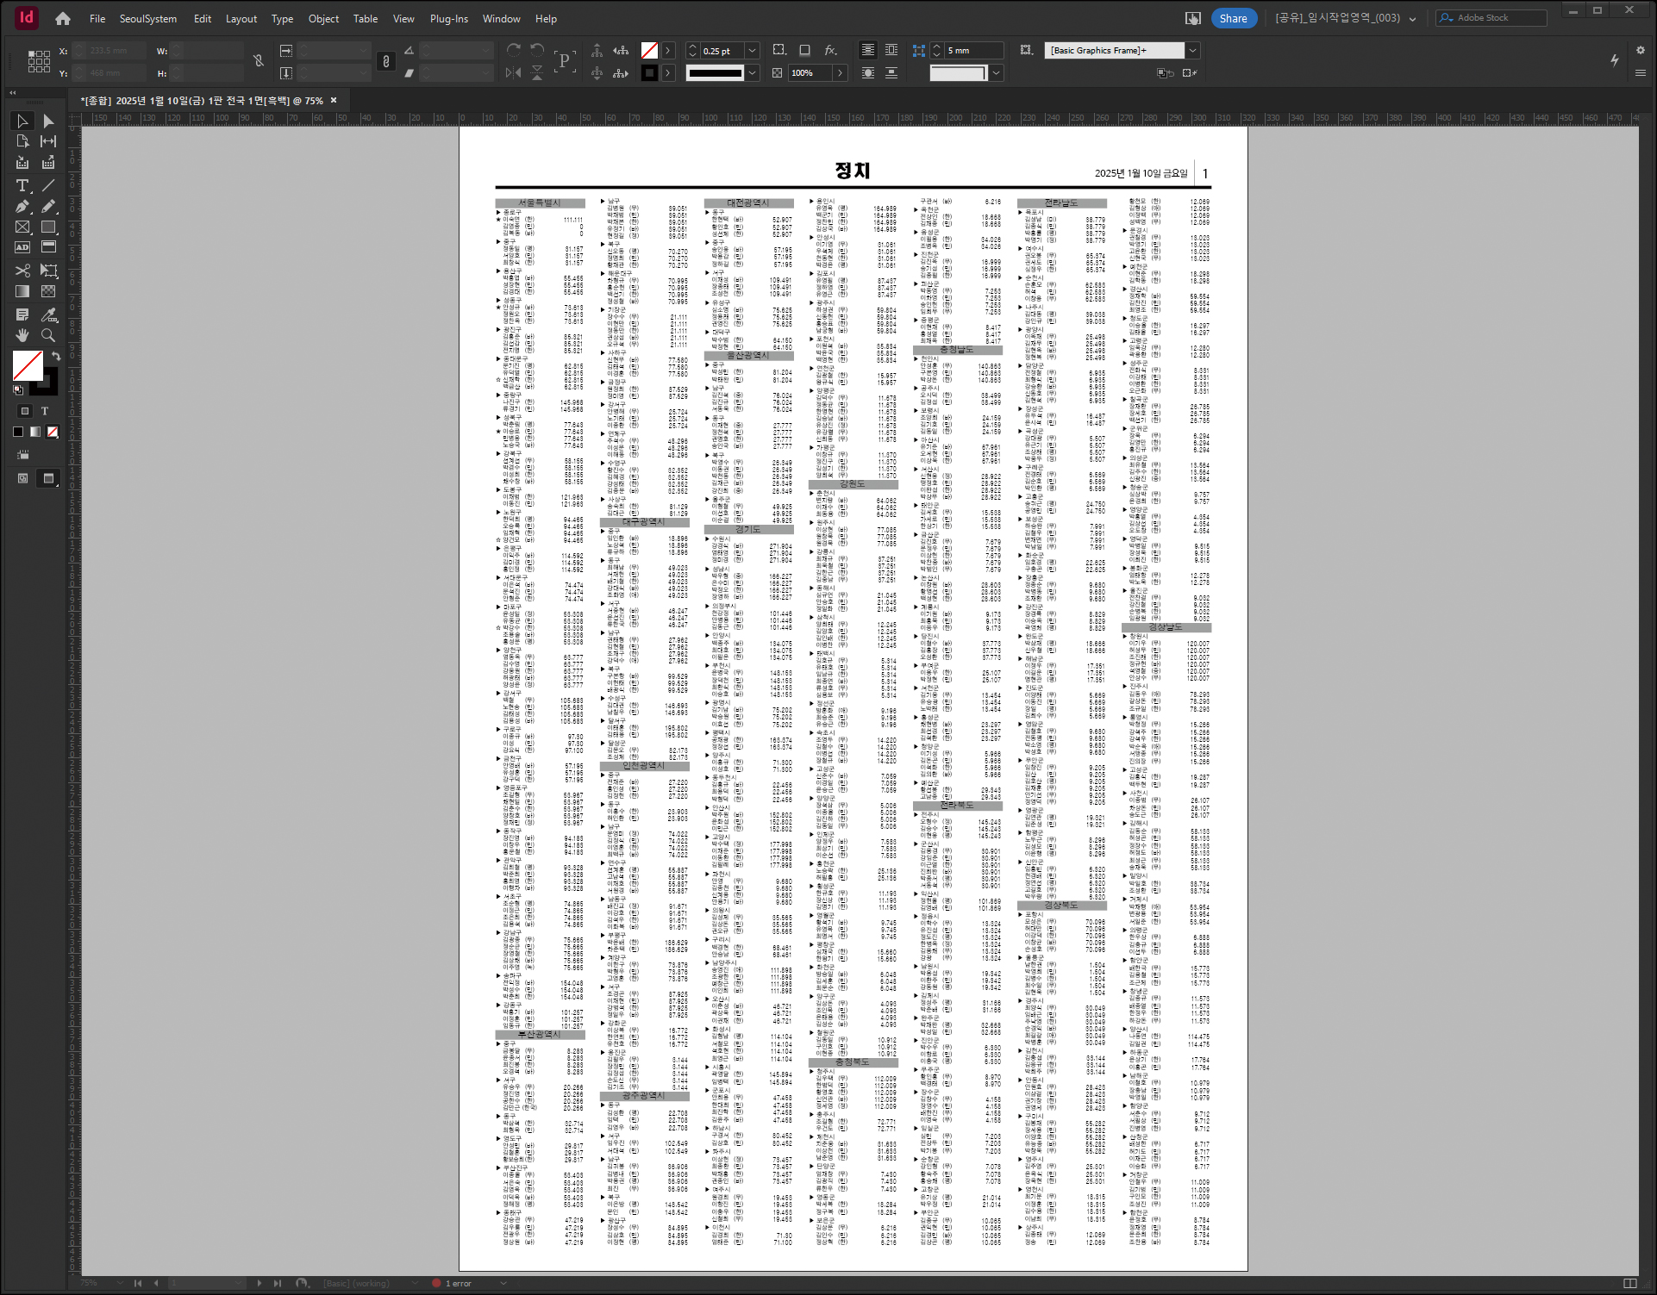Image resolution: width=1657 pixels, height=1295 pixels.
Task: Open the effects fx button
Action: (831, 50)
